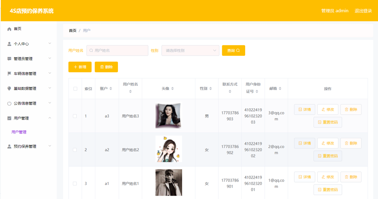Image resolution: width=378 pixels, height=199 pixels.
Task: Click 首页 in the breadcrumb
Action: (x=73, y=31)
